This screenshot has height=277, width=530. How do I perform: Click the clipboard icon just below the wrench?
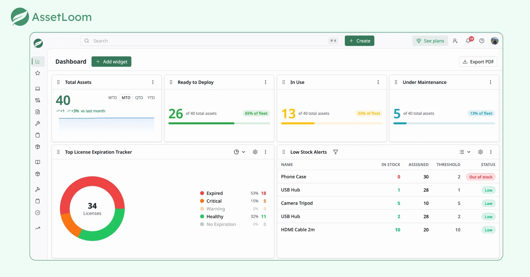point(38,135)
